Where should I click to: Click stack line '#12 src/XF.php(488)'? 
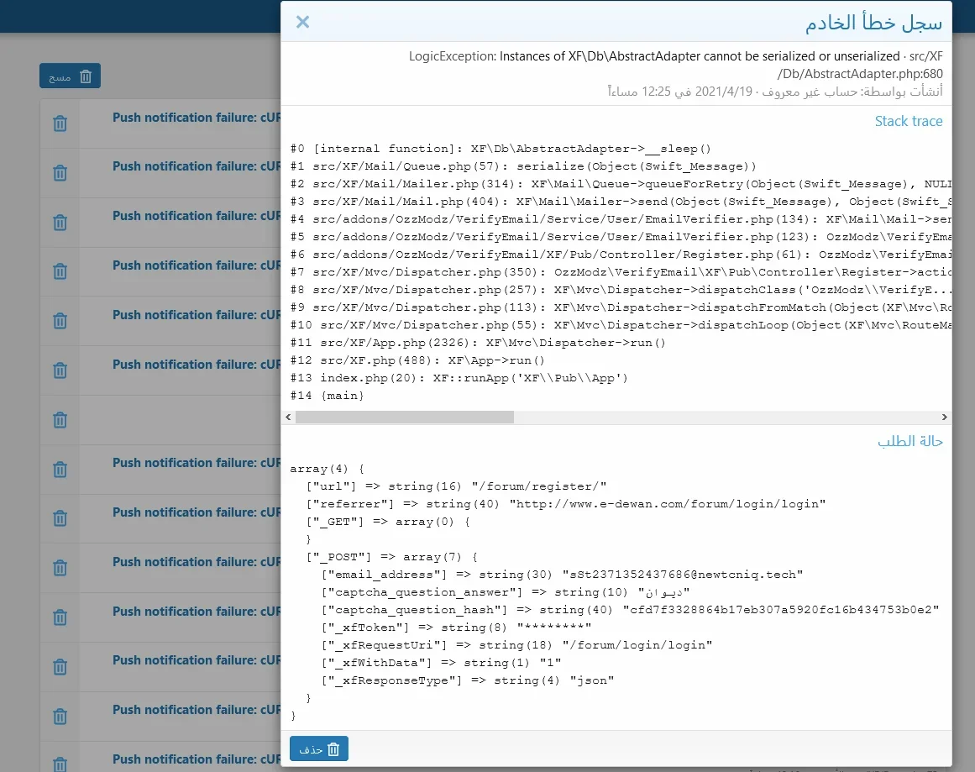pos(417,360)
